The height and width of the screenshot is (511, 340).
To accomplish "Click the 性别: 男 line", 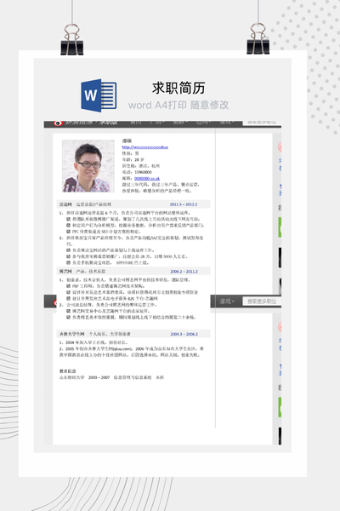I will click(130, 153).
